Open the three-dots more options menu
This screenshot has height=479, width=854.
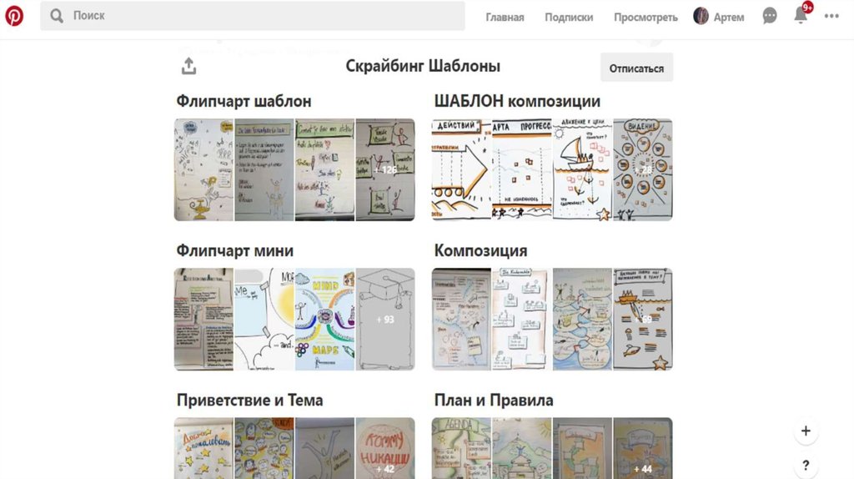[831, 16]
